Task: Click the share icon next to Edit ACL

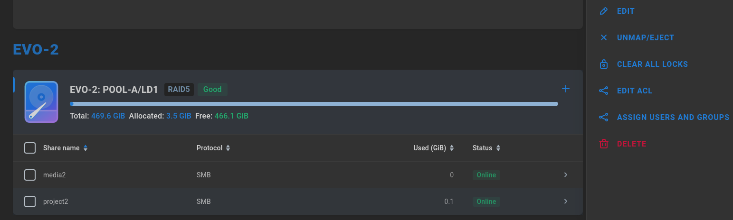Action: (x=604, y=91)
